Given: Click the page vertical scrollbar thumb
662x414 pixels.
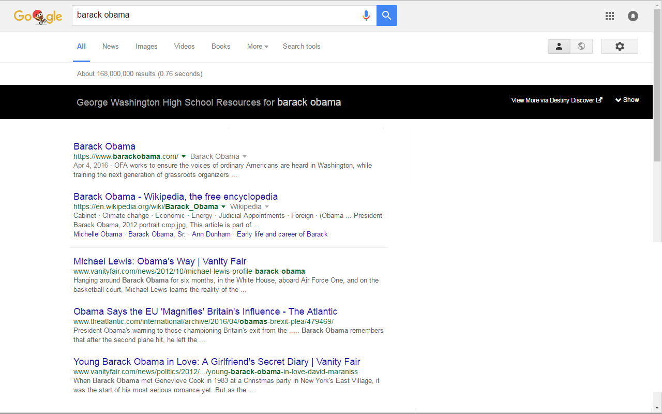Looking at the screenshot, I should click(x=657, y=85).
